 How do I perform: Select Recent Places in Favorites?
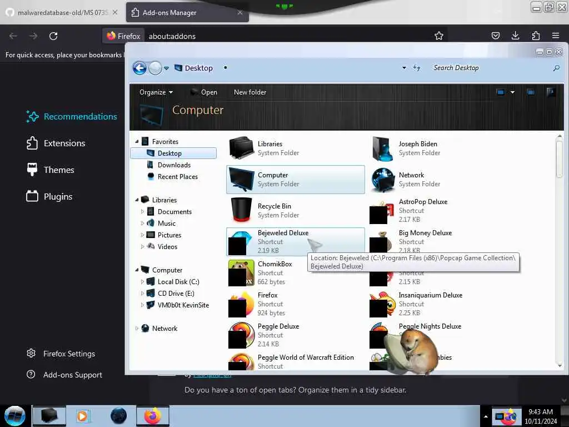177,177
